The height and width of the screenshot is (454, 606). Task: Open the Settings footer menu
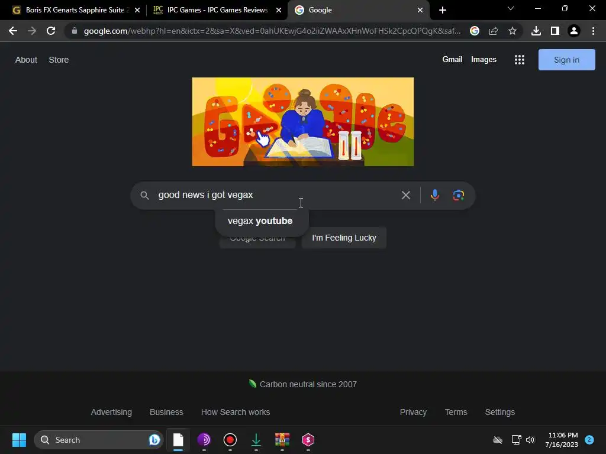(x=500, y=412)
